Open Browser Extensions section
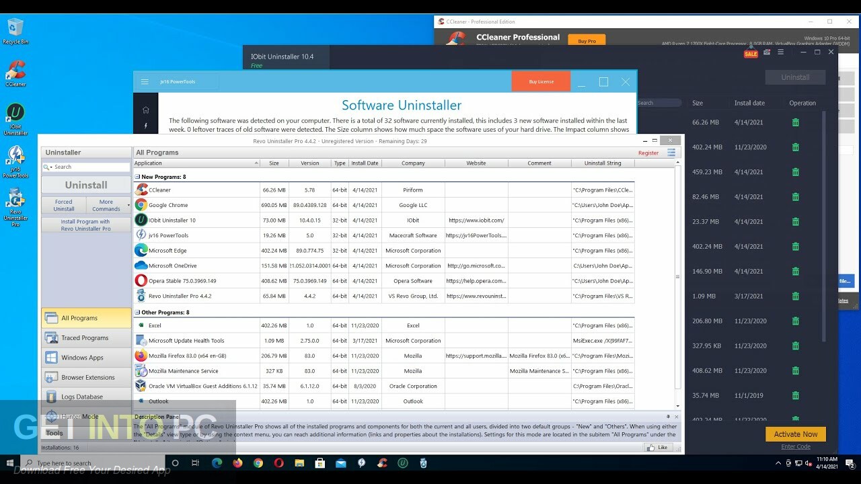861x484 pixels. point(86,377)
